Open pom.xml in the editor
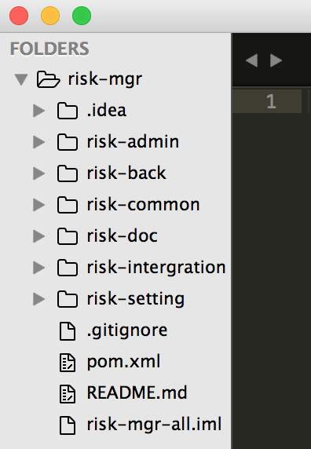The height and width of the screenshot is (449, 311). click(x=124, y=362)
